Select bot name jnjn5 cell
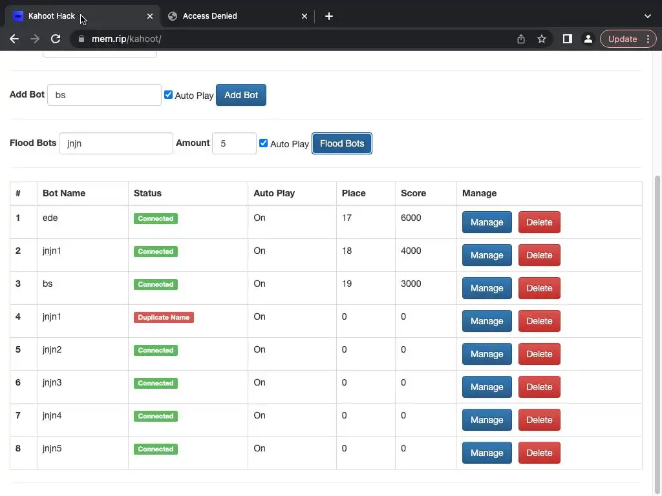The image size is (662, 496). click(83, 453)
